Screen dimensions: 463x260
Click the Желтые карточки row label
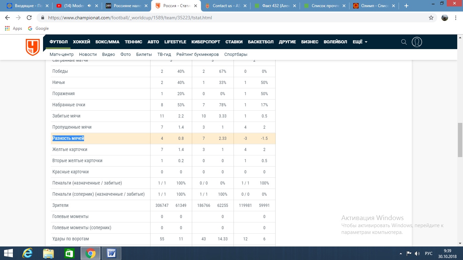(69, 150)
